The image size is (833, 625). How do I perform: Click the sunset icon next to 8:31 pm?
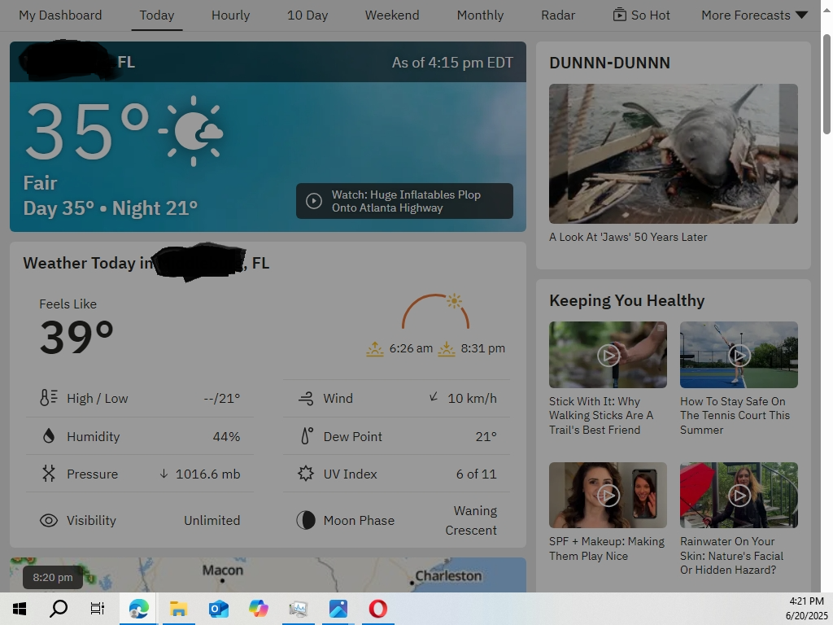[447, 348]
